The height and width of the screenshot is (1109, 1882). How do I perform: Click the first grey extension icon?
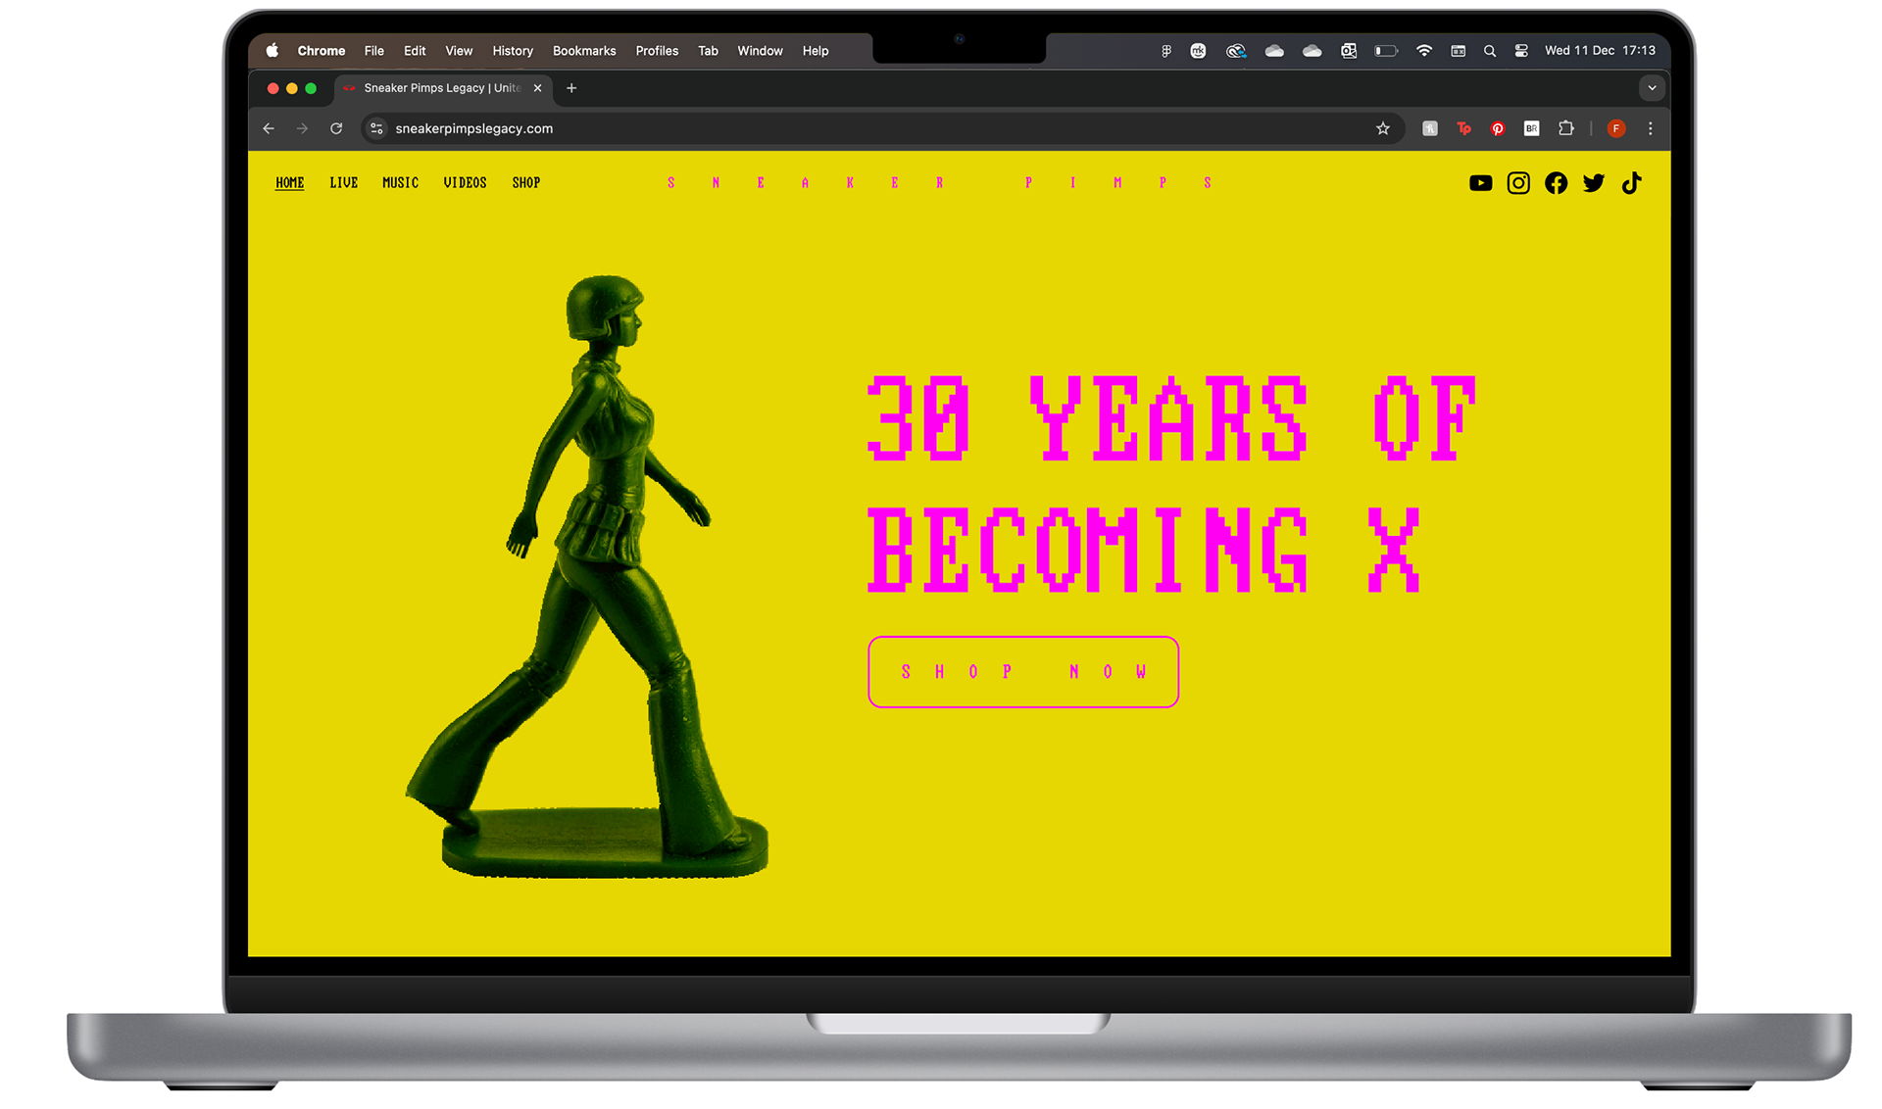1430,128
